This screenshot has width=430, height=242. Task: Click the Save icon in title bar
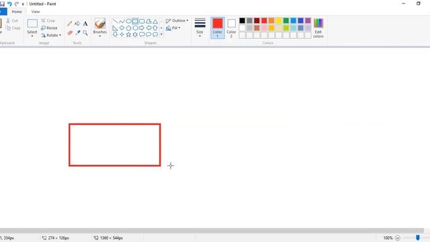point(2,4)
